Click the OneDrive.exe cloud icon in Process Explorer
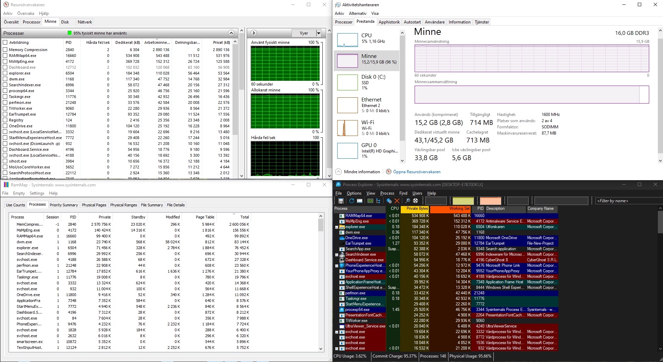 pos(342,238)
